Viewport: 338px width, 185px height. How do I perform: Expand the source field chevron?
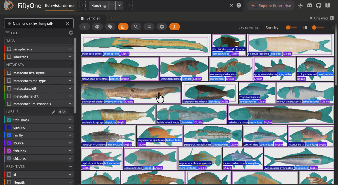pos(70,143)
